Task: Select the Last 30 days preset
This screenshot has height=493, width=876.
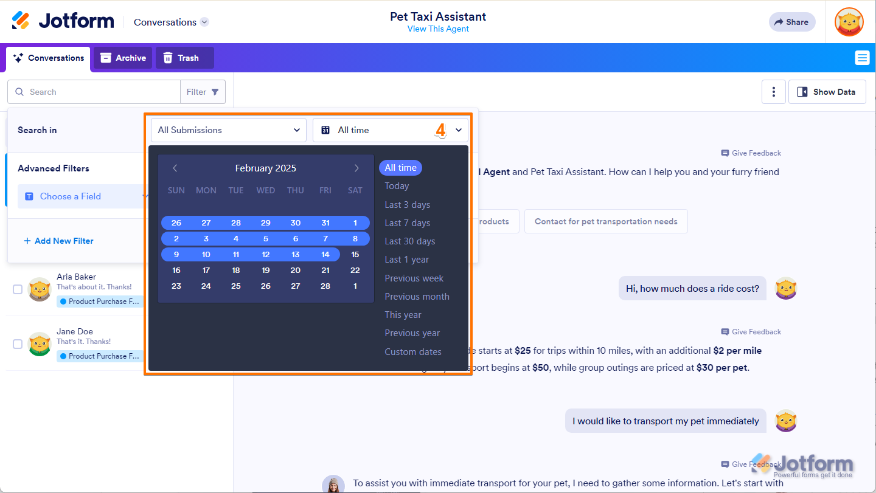Action: (410, 241)
